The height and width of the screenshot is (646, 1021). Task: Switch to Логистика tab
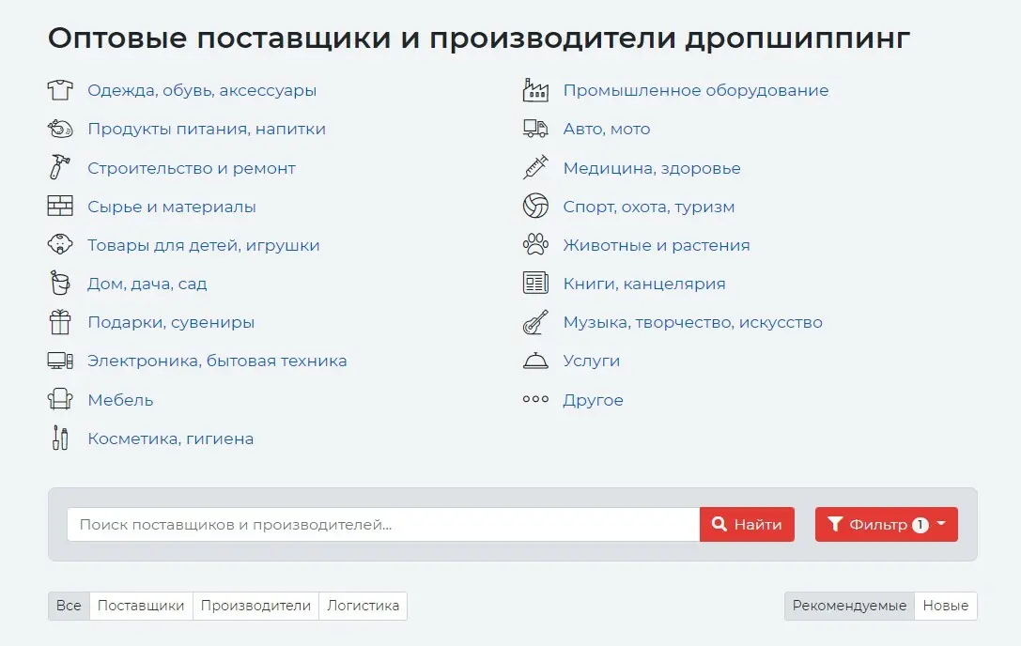point(363,606)
